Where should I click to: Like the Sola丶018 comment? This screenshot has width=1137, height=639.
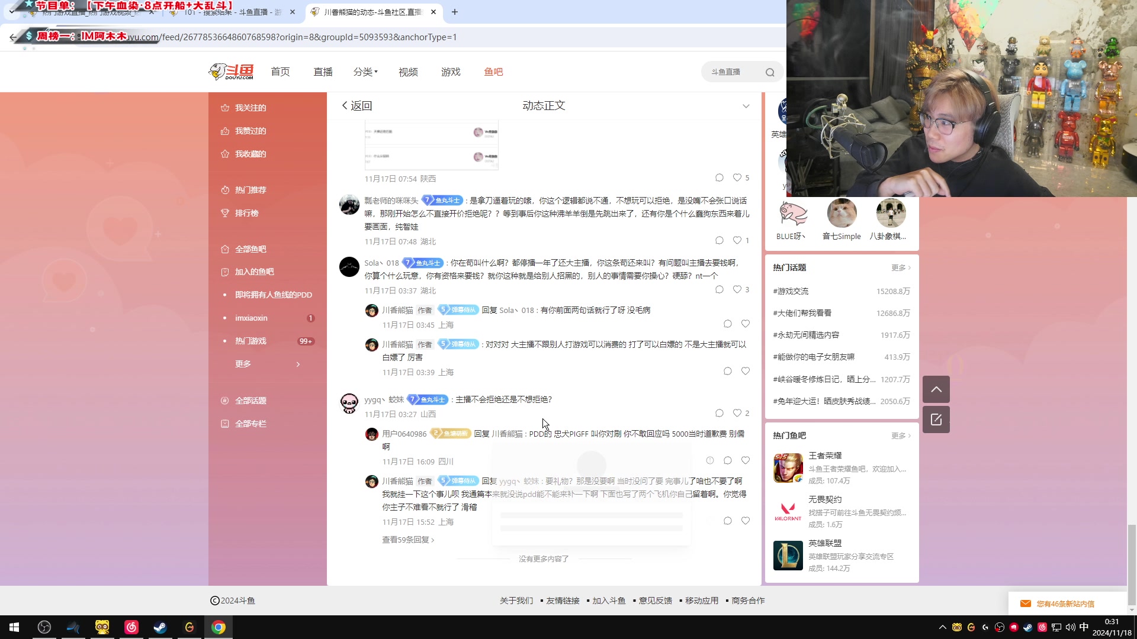[x=737, y=289]
